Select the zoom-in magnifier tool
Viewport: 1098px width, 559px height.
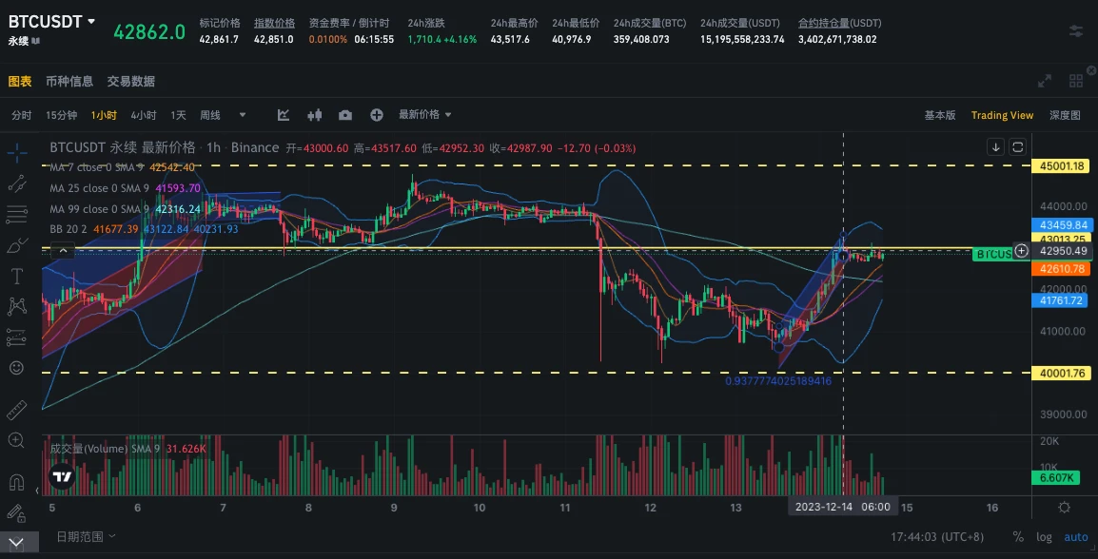point(15,440)
